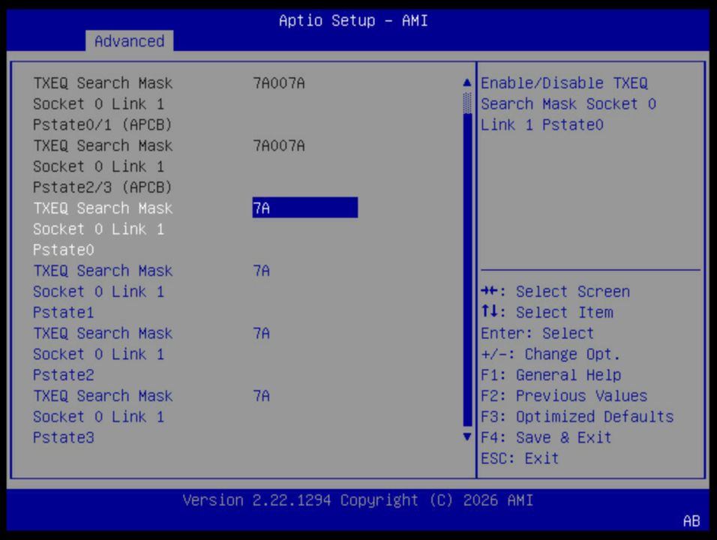The height and width of the screenshot is (540, 717).
Task: Select the 7A value for Pstate2
Action: coord(262,333)
